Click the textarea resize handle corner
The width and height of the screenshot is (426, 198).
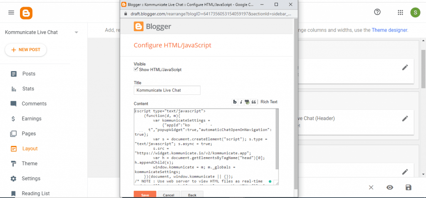click(x=277, y=183)
